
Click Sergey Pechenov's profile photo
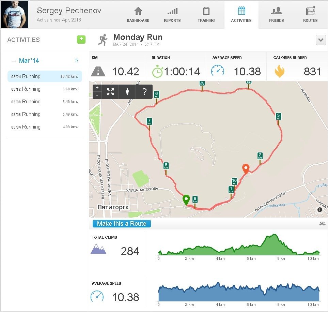(14, 14)
